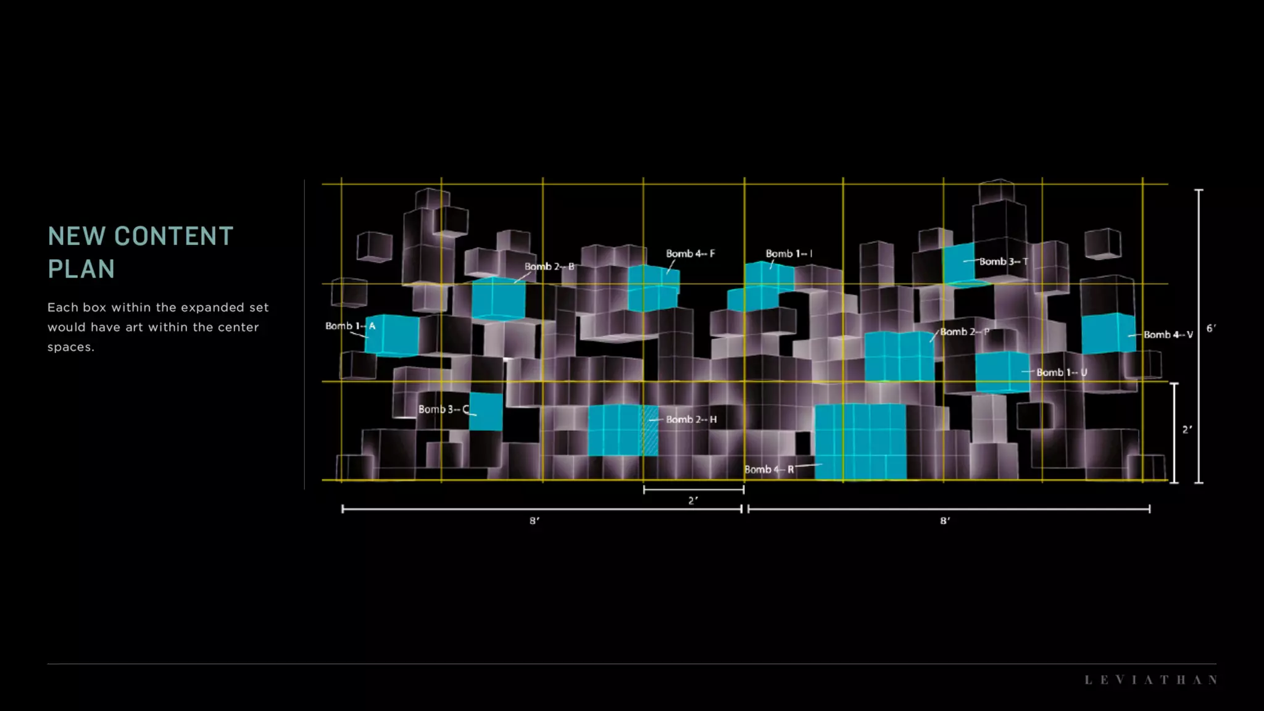Click the "Bomb 2-- B" label
The height and width of the screenshot is (711, 1264).
coord(549,267)
